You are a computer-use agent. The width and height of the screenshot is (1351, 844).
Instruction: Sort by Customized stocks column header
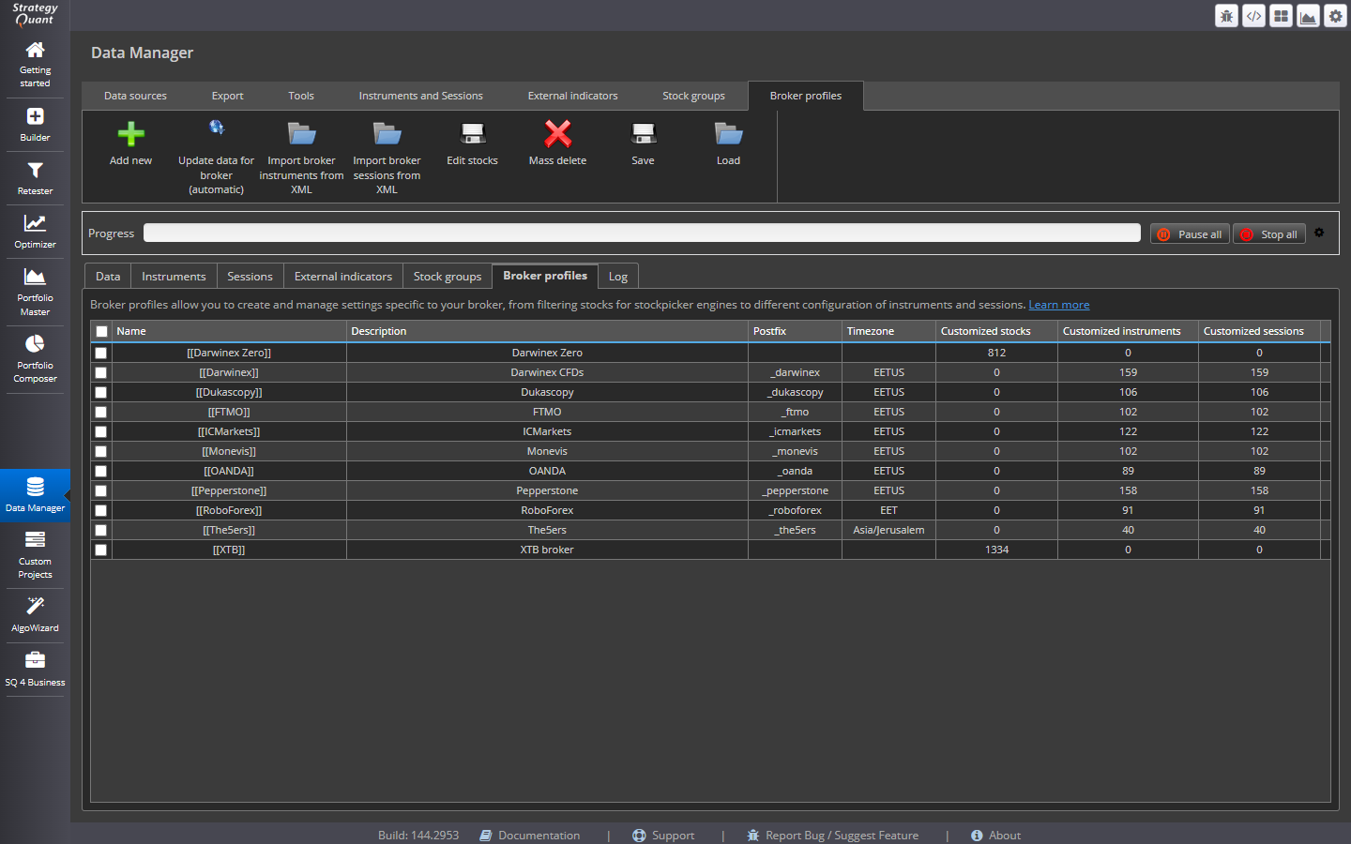tap(996, 331)
